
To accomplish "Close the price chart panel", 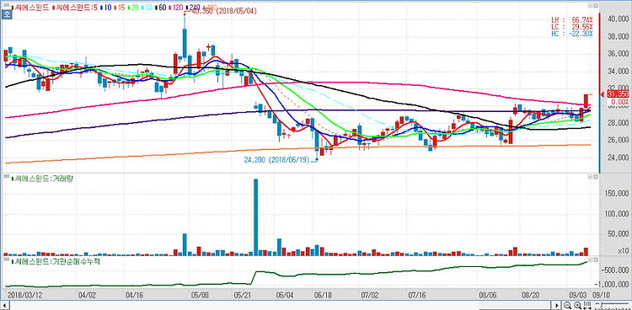I will (595, 7).
